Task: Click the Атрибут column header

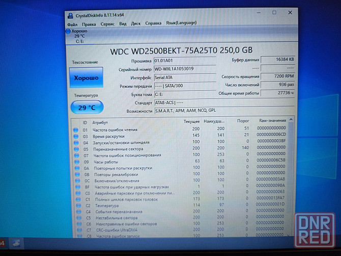Action: point(100,123)
